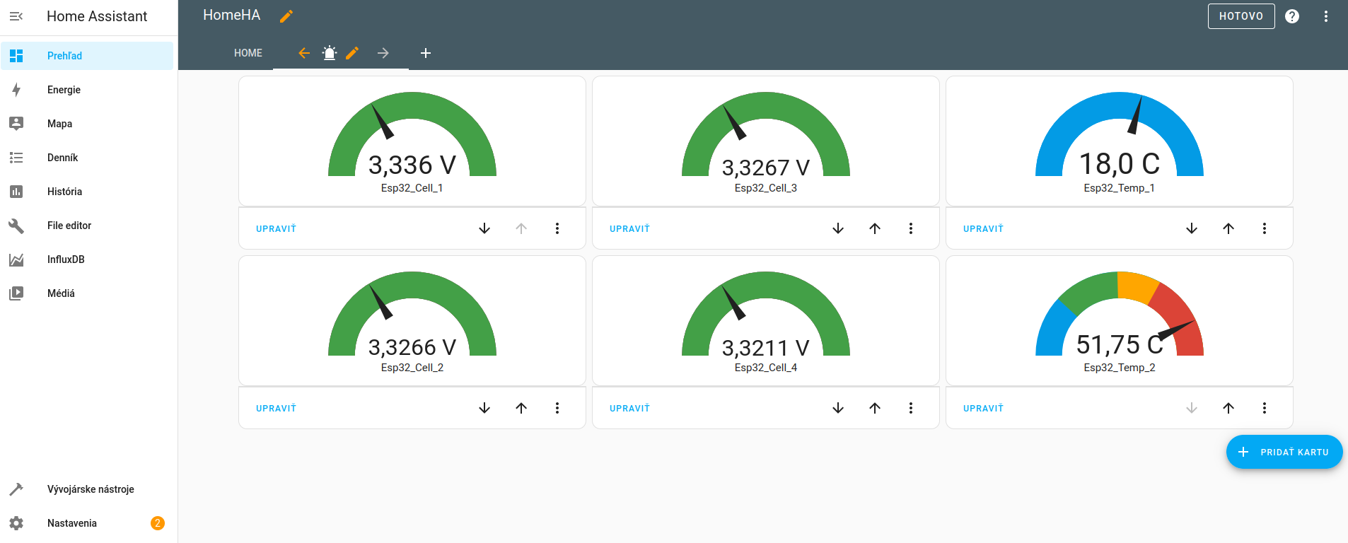Screen dimensions: 1348x543
Task: Open Nastavenia settings in sidebar
Action: click(x=72, y=523)
